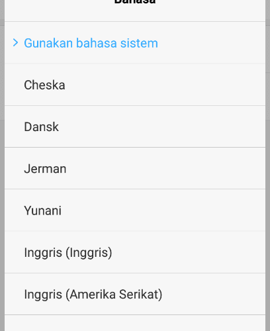Click the blue chevron beside Gunakan bahasa sistem

coord(15,43)
